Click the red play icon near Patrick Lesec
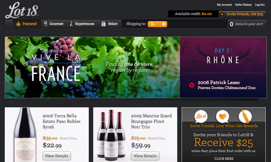The width and height of the screenshot is (271, 162). 192,85
